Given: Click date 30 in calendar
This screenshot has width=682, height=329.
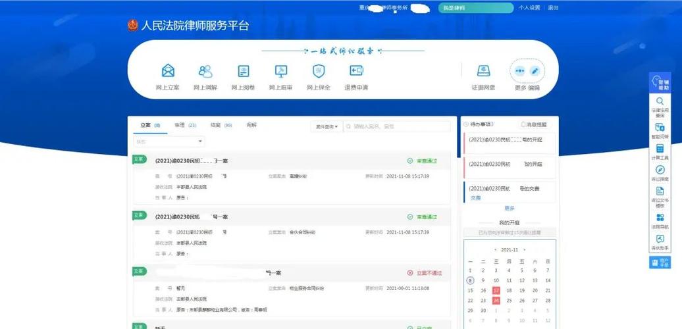Looking at the screenshot, I should click(483, 311).
